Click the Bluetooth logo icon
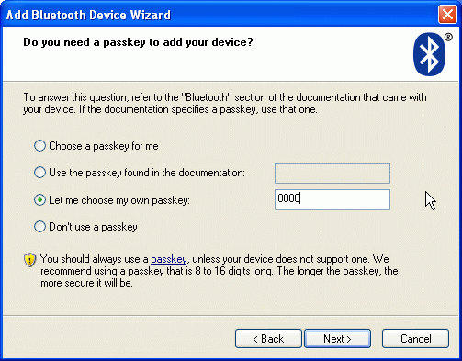Viewport: 462px width, 361px height. pyautogui.click(x=429, y=54)
